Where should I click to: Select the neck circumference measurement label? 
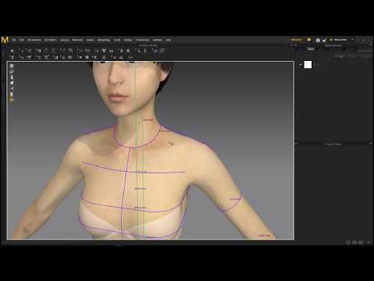pos(148,120)
